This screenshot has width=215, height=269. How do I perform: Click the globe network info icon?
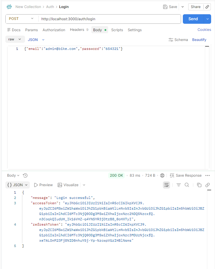pos(162,175)
